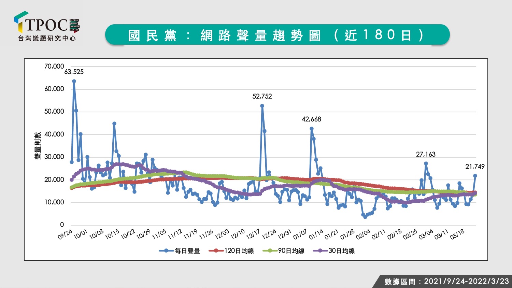Click the 聲量則數 y-axis title
This screenshot has width=512, height=288.
point(38,146)
